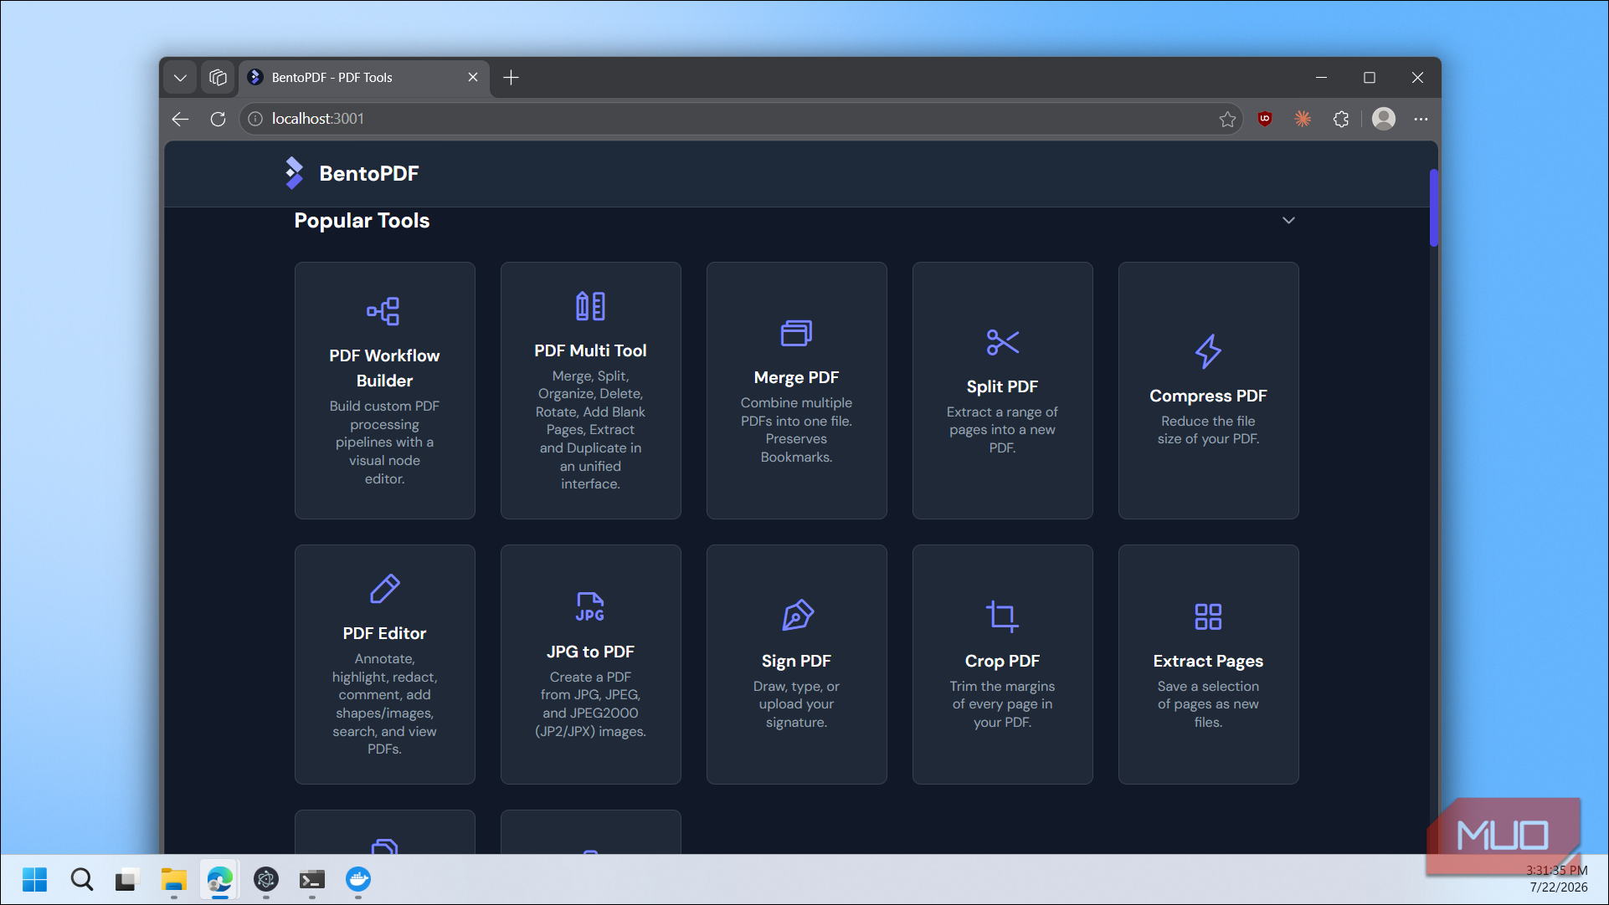Click the Crop PDF title
Image resolution: width=1609 pixels, height=905 pixels.
pyautogui.click(x=1002, y=661)
